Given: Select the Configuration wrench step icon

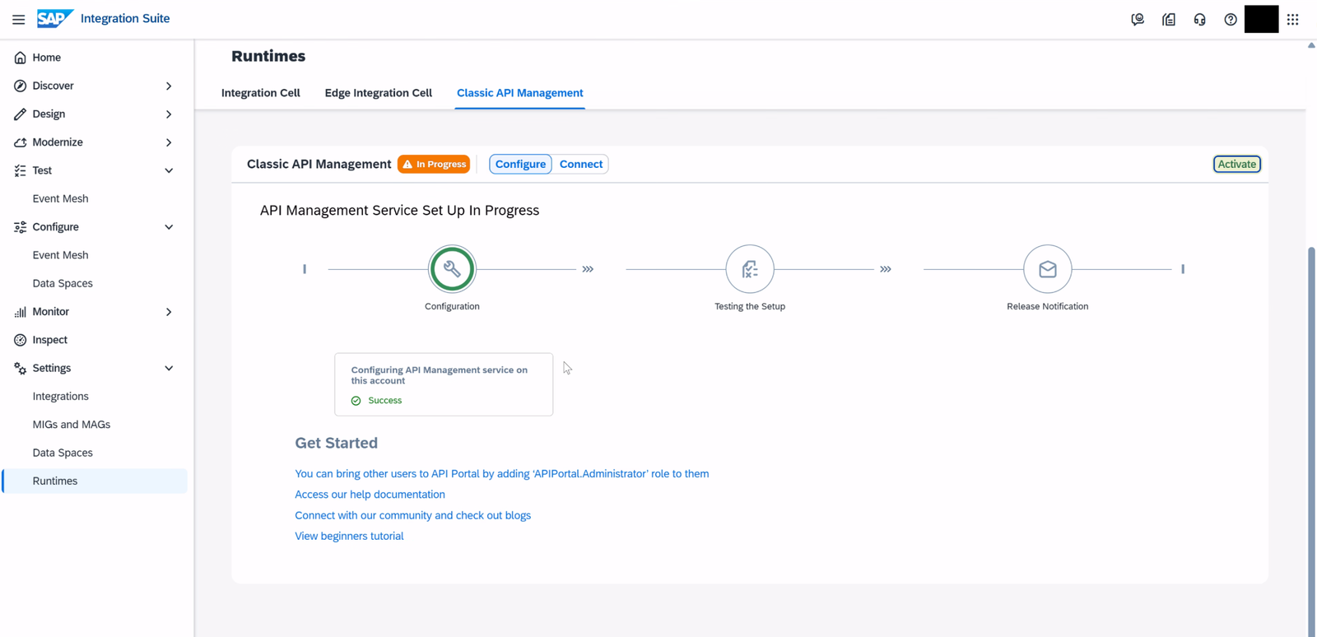Looking at the screenshot, I should click(452, 269).
